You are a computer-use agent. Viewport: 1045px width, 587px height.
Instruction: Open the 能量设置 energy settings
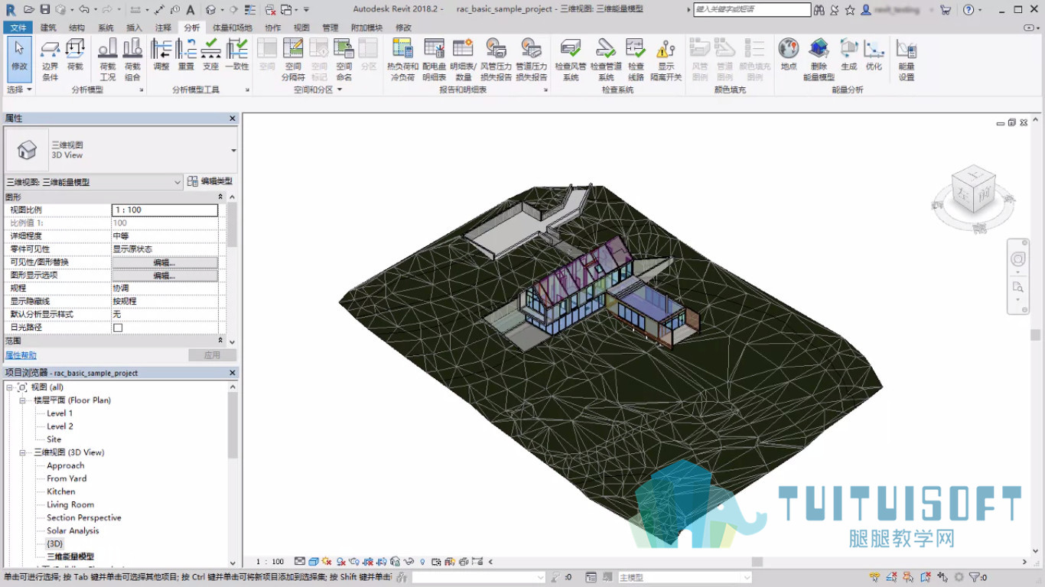pyautogui.click(x=907, y=60)
